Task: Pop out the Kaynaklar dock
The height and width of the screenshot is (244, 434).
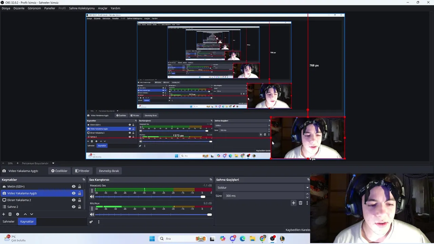Action: (84, 180)
